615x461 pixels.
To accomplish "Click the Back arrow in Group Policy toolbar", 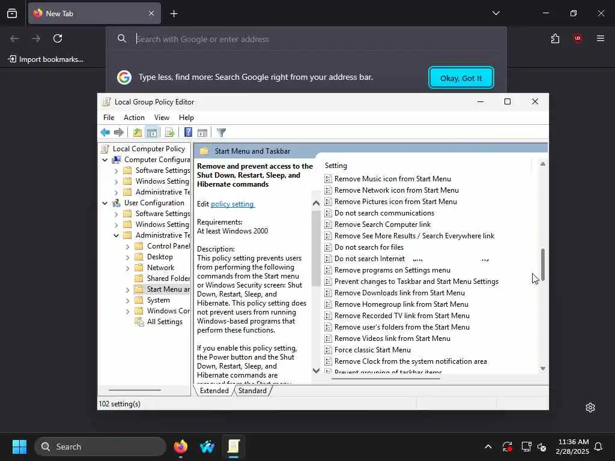I will pyautogui.click(x=105, y=133).
